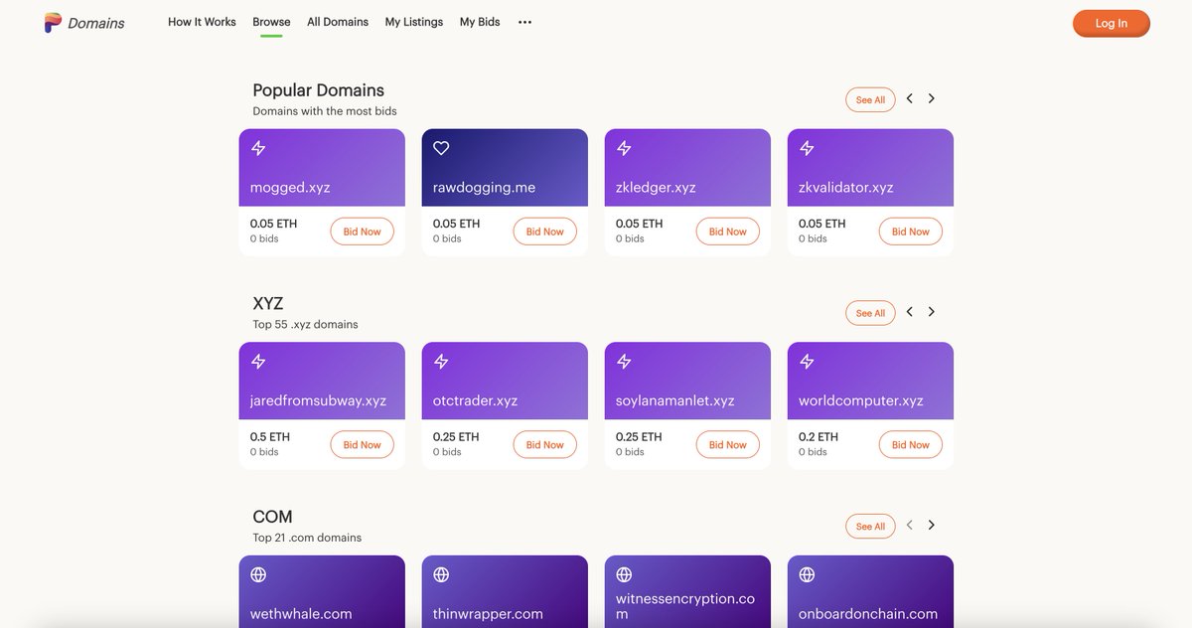The width and height of the screenshot is (1192, 628).
Task: Open My Bids in navigation
Action: click(x=480, y=22)
